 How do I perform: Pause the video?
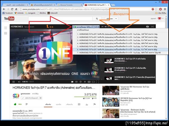click(14, 82)
